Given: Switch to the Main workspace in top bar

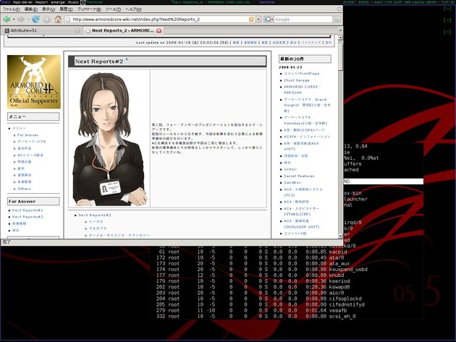Looking at the screenshot, I should 6,2.
